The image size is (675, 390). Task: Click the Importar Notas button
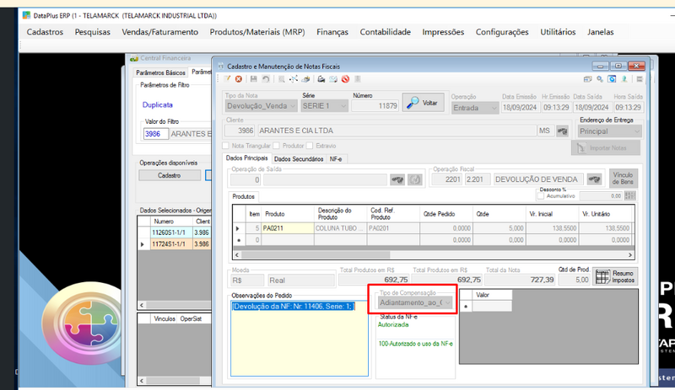click(x=605, y=148)
